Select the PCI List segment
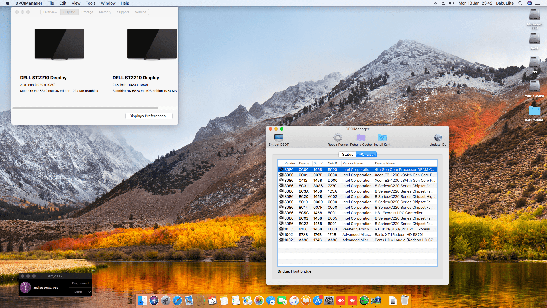The image size is (547, 308). tap(366, 154)
